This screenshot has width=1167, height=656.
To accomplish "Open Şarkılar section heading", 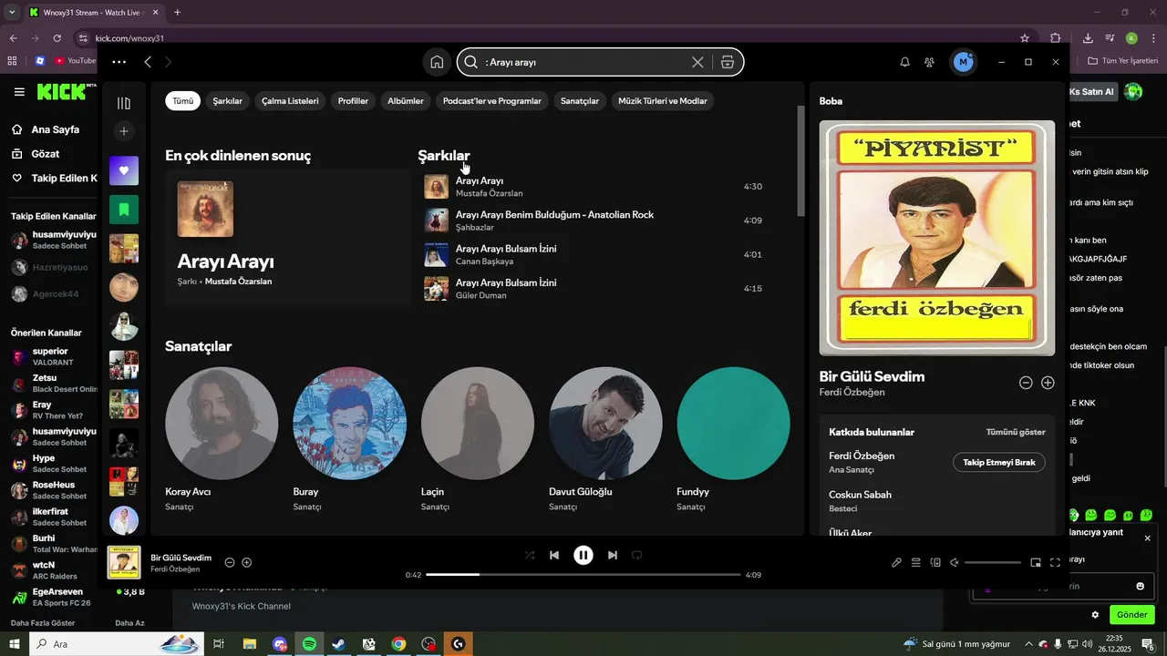I will 444,156.
